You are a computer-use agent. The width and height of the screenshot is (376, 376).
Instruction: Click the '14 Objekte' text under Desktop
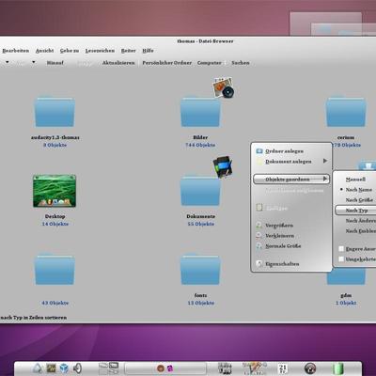pyautogui.click(x=55, y=224)
